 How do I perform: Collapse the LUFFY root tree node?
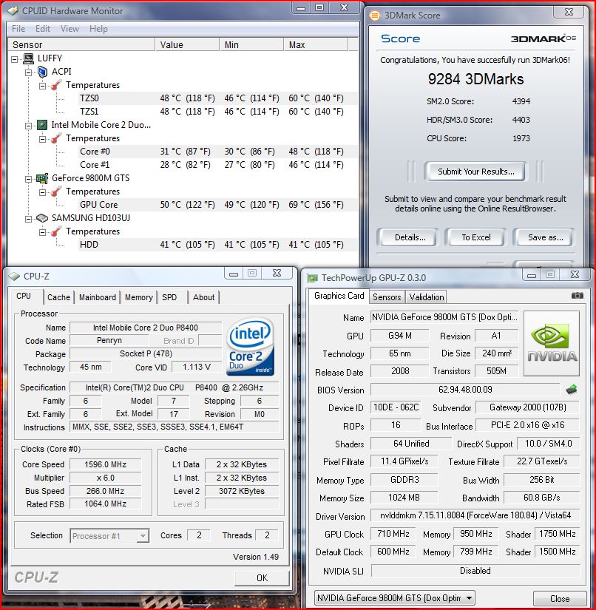pos(14,59)
